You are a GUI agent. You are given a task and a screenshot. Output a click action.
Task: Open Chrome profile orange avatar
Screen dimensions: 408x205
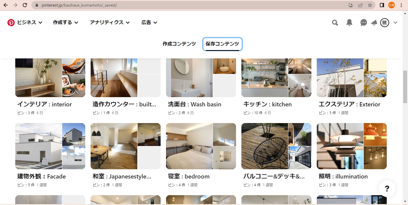tap(392, 5)
